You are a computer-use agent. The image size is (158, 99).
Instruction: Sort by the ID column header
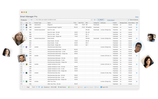(x=31, y=23)
